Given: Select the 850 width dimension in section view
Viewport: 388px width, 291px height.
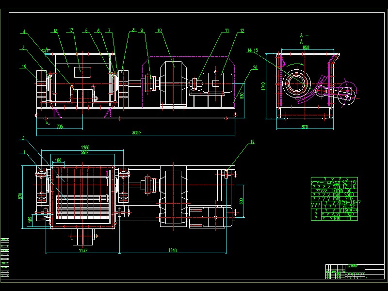Looking at the screenshot, I should tap(306, 48).
